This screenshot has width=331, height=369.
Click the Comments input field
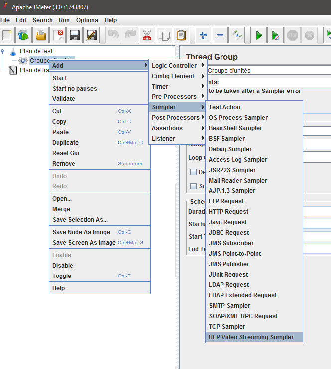pyautogui.click(x=274, y=82)
